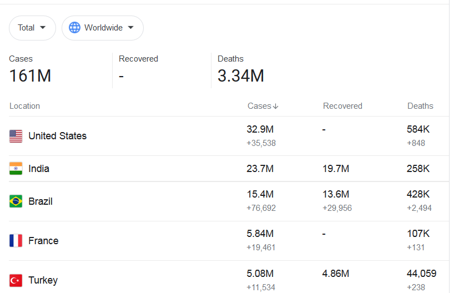Image resolution: width=454 pixels, height=293 pixels.
Task: Click the Cases label in the worldwide summary
Action: (x=21, y=59)
